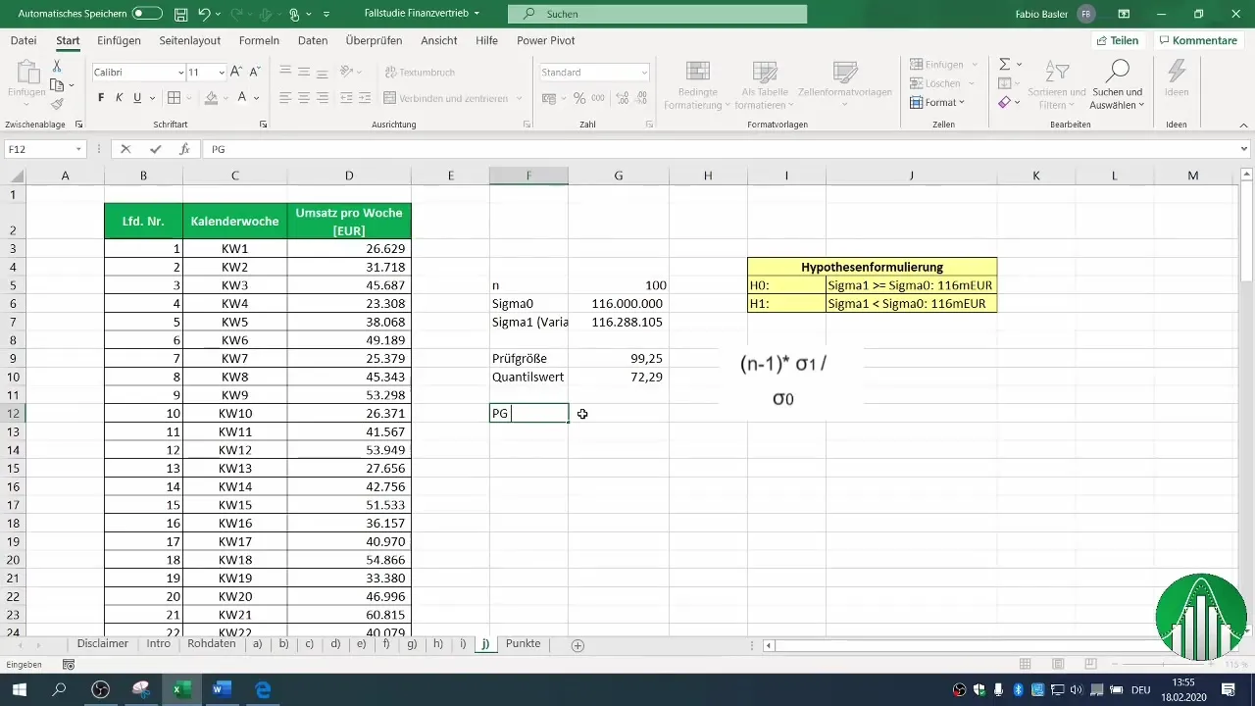Click the insert function fx icon
1255x706 pixels.
pos(183,149)
